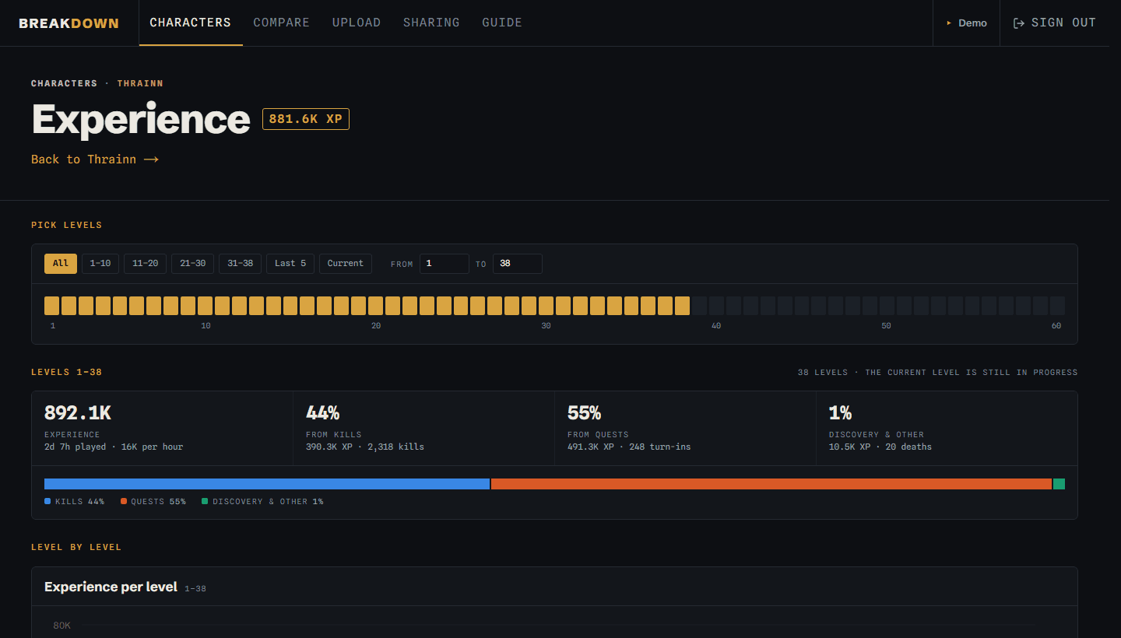Screen dimensions: 1121x638
Task: Go to the BREAKDOWN home logo
Action: tap(69, 23)
